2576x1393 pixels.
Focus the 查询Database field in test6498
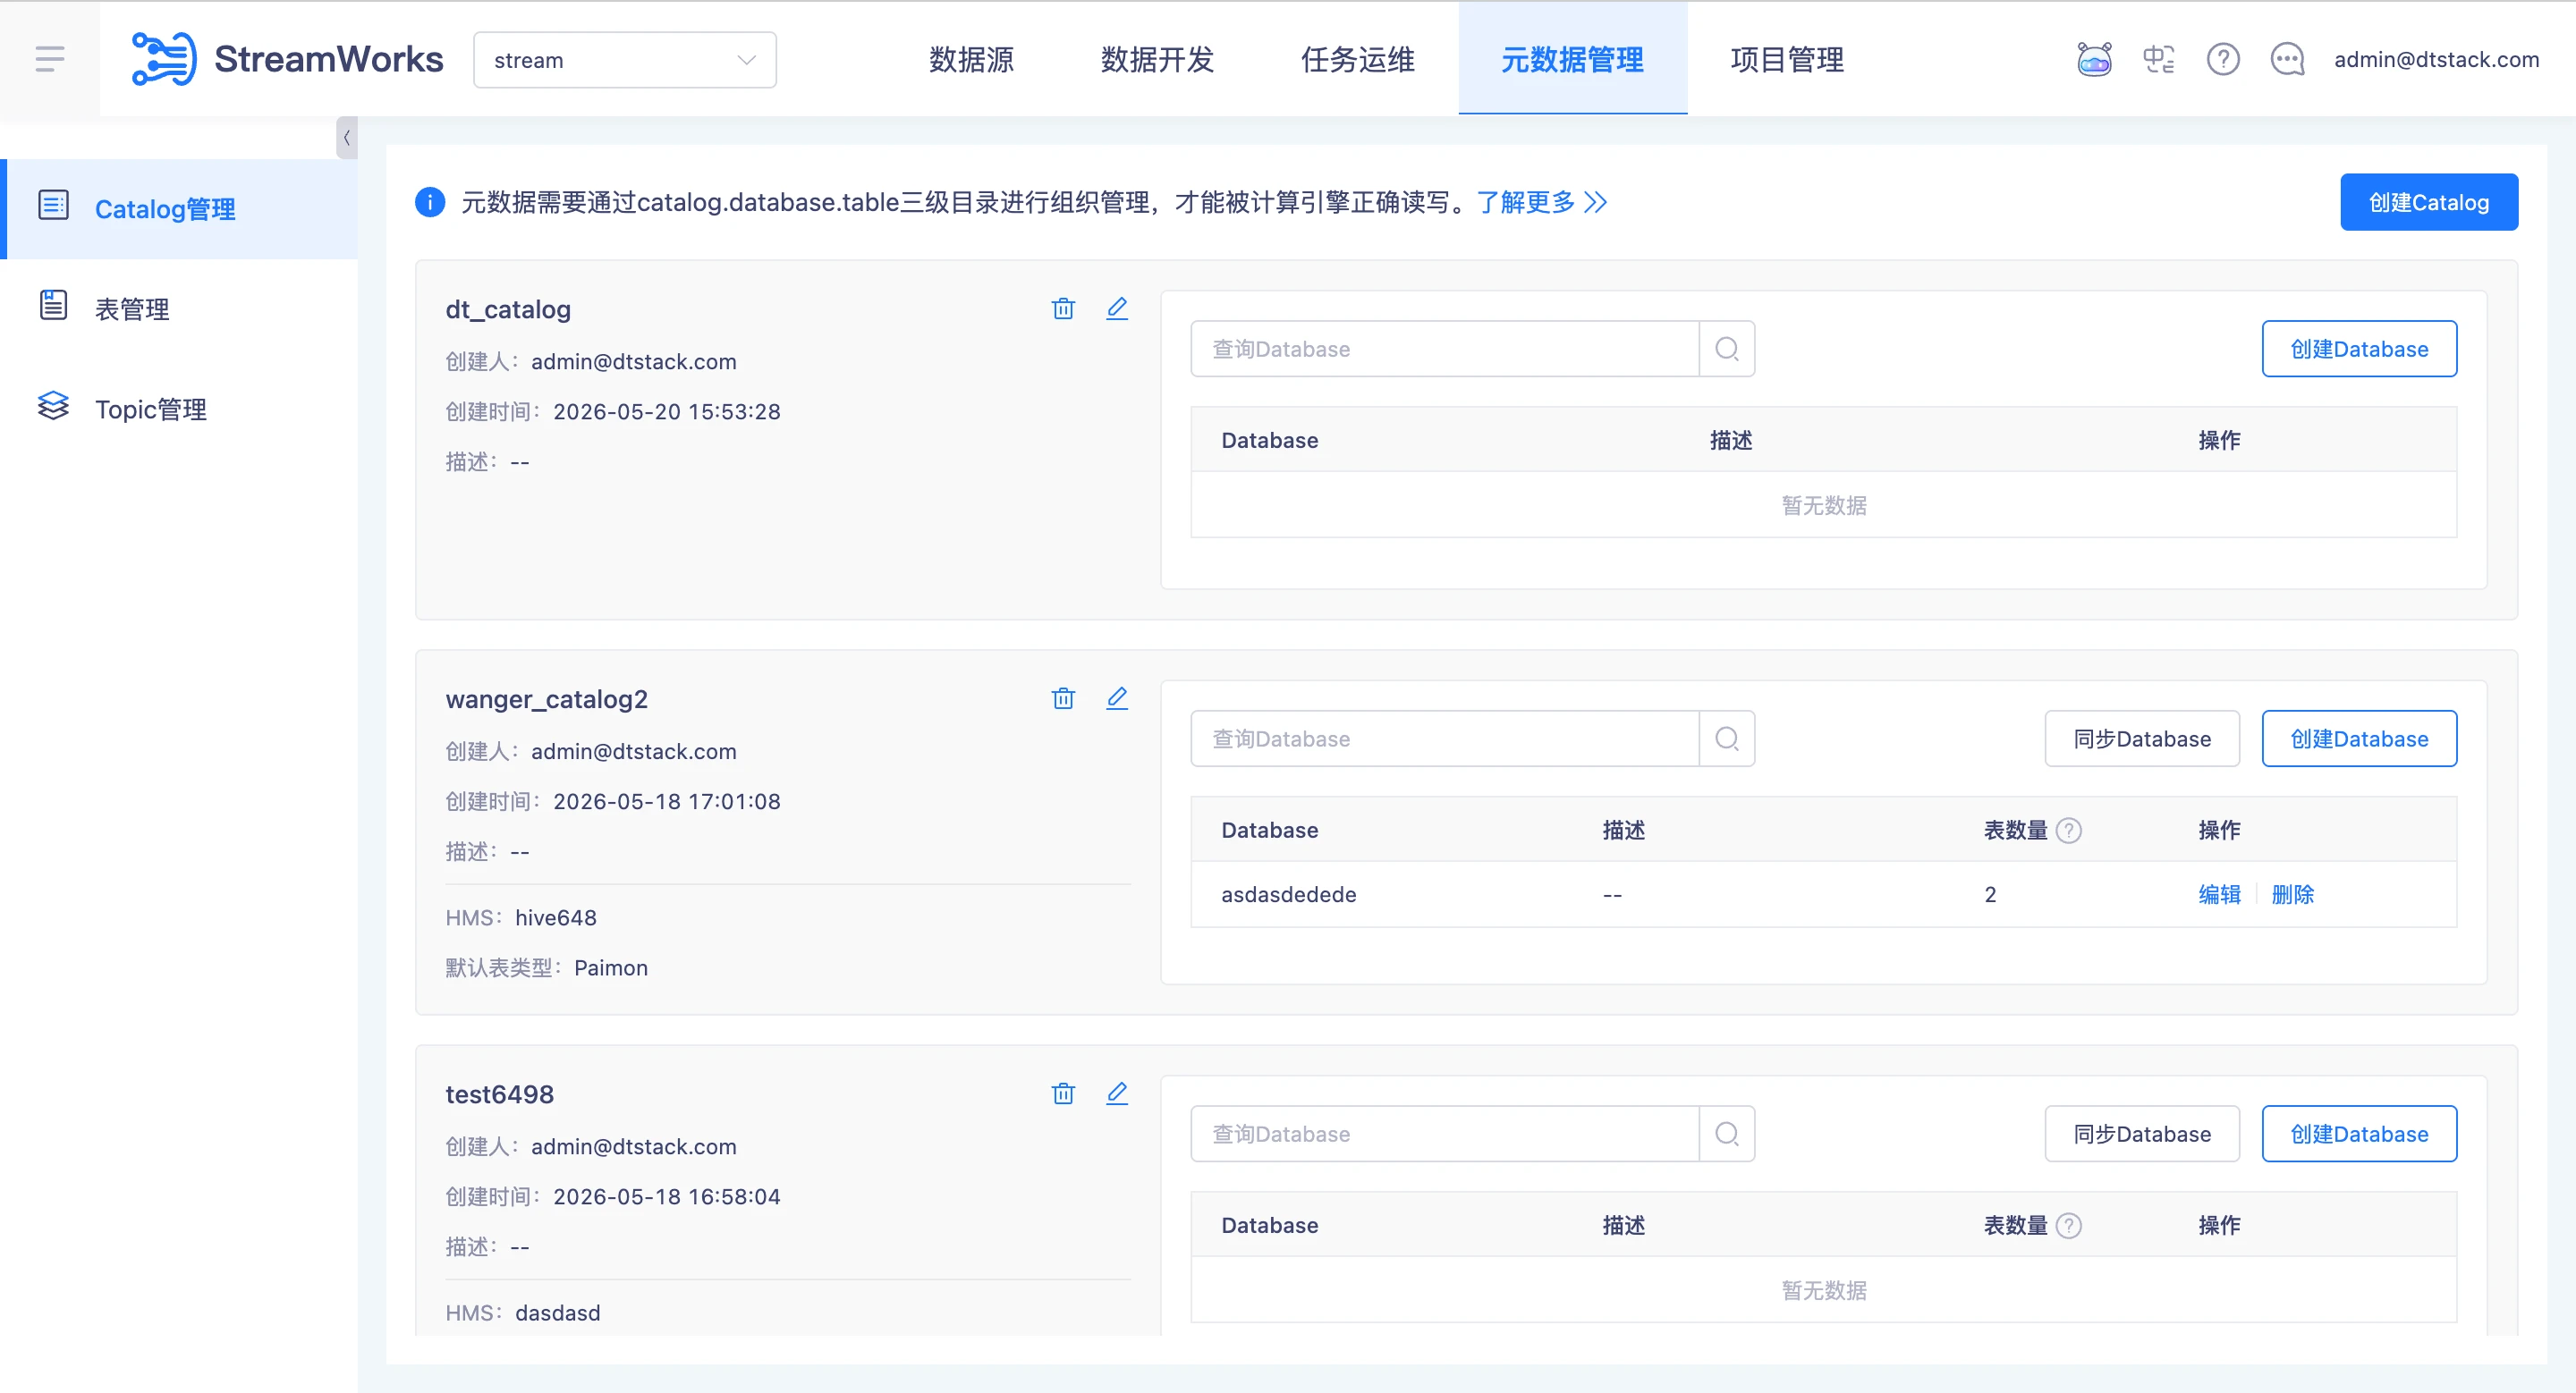(1444, 1133)
